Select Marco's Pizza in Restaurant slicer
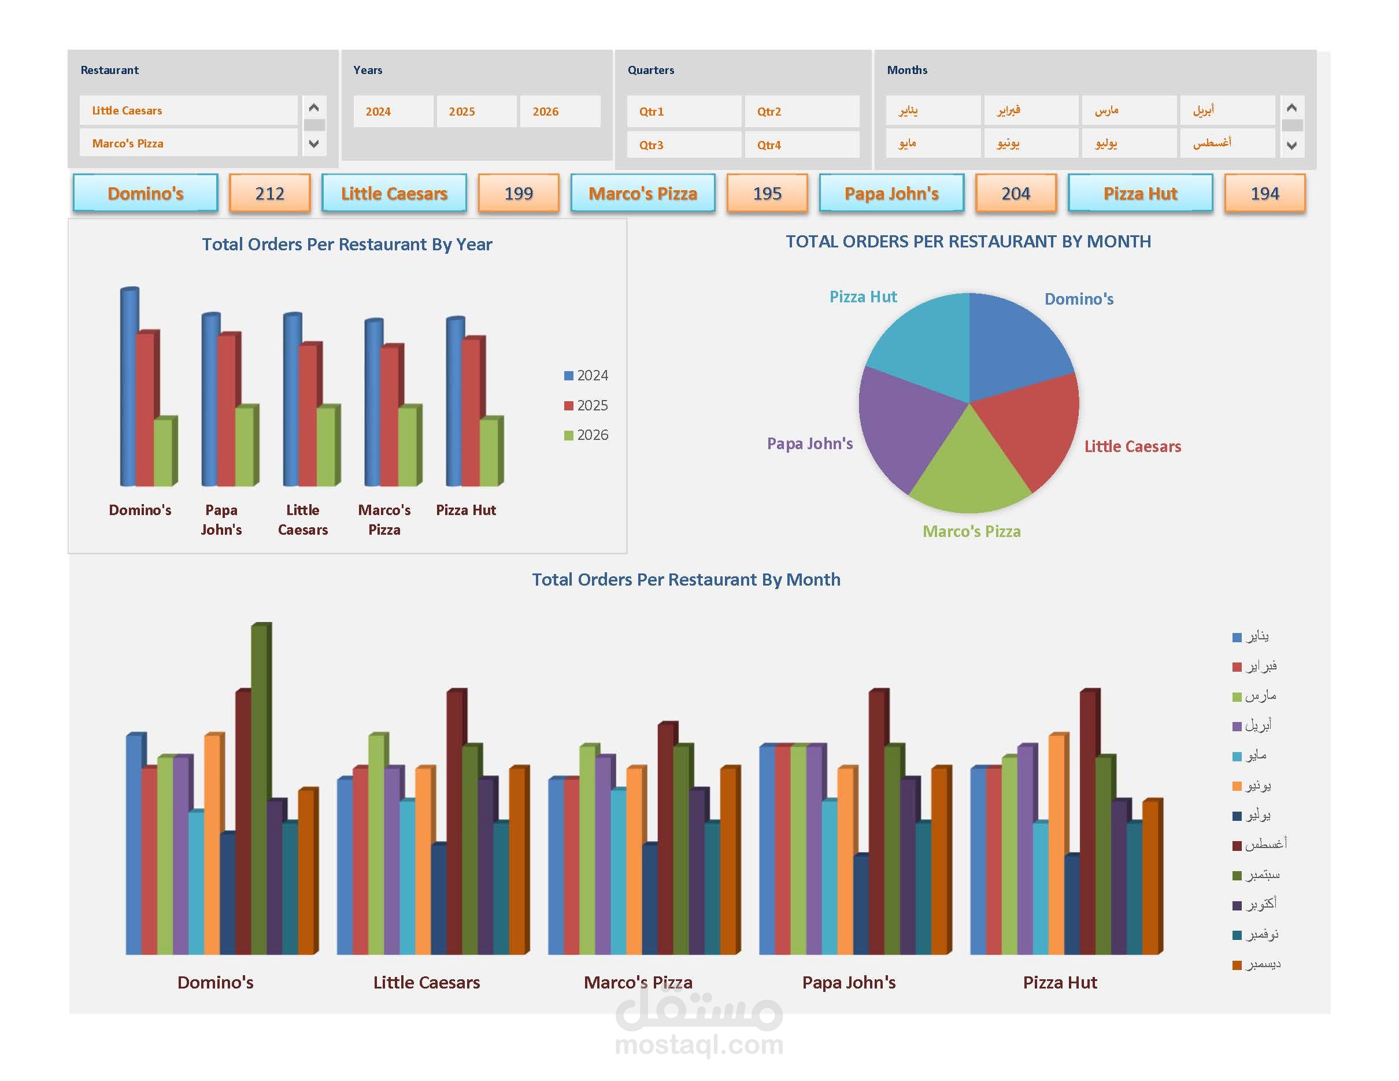Screen dimensions: 1399x1081 (188, 143)
